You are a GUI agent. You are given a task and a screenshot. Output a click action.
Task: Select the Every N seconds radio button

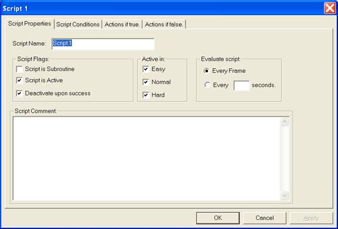click(x=207, y=85)
